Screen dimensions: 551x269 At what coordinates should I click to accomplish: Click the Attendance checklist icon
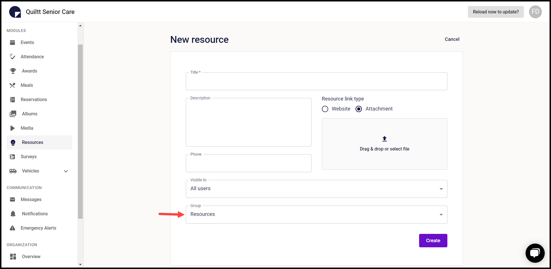[13, 57]
